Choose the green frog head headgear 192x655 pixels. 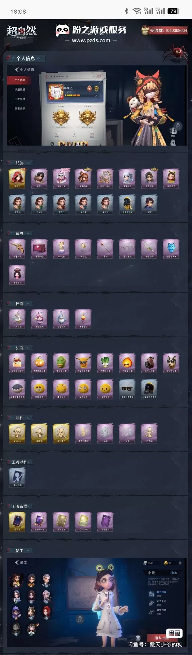click(61, 363)
